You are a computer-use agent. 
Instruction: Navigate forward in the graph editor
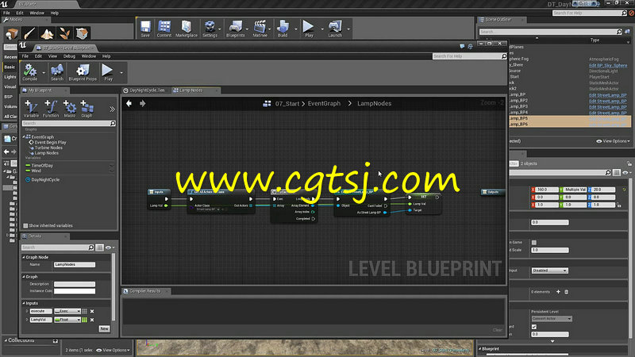pos(143,104)
